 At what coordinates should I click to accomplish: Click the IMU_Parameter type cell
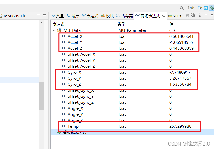click(132, 30)
